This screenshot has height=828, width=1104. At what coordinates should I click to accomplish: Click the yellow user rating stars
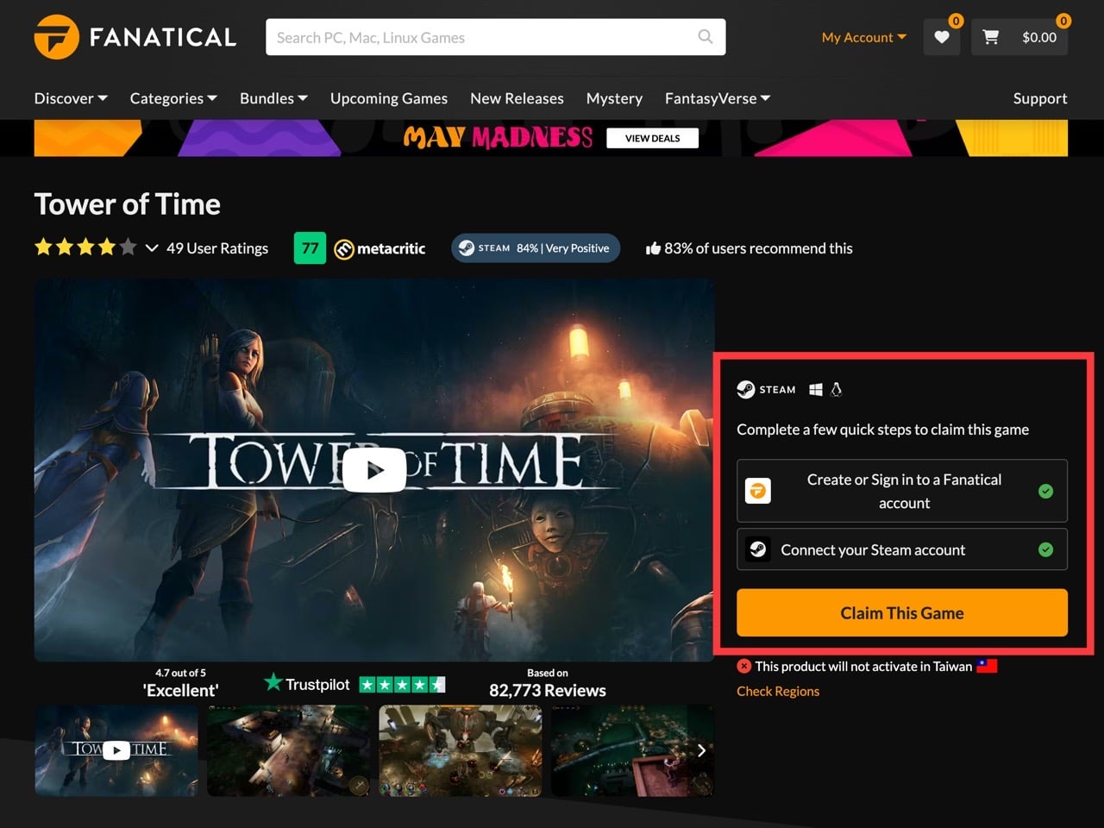pyautogui.click(x=85, y=248)
